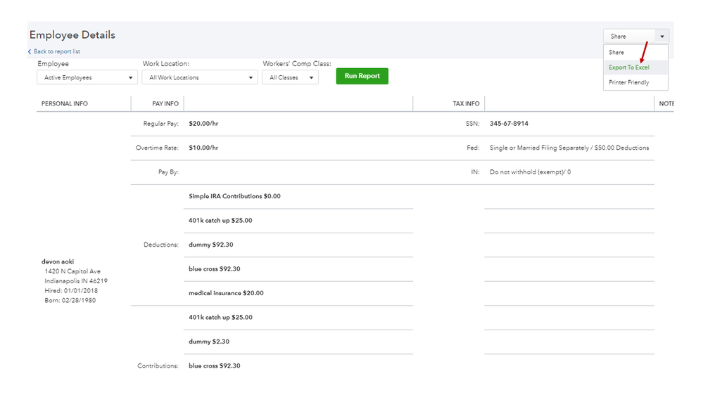Click the medical insurance $20.00 deduction
This screenshot has width=703, height=395.
(x=226, y=293)
